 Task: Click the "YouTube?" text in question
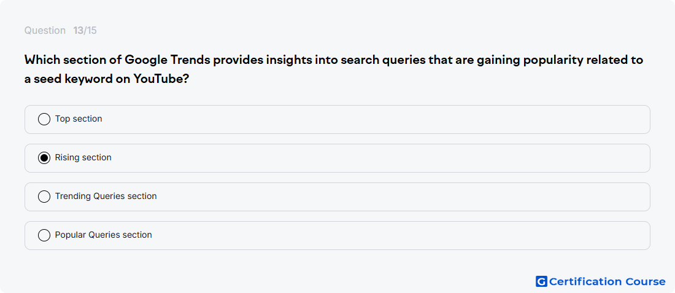(x=161, y=79)
